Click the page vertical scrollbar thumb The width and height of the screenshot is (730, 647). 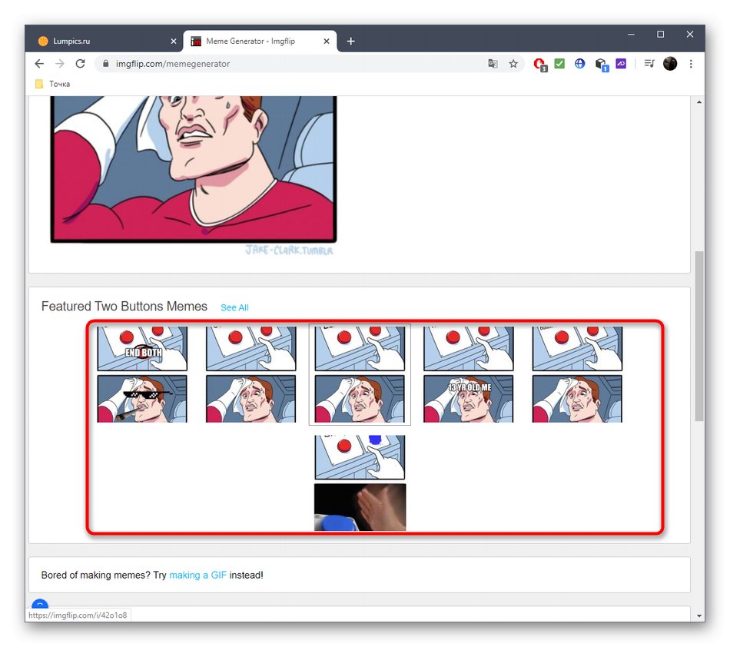(x=699, y=336)
